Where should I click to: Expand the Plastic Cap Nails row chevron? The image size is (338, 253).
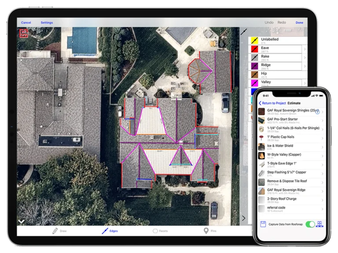click(x=322, y=138)
